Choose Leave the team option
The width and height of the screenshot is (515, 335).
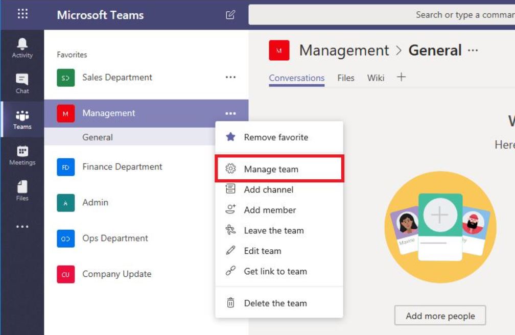(x=279, y=230)
